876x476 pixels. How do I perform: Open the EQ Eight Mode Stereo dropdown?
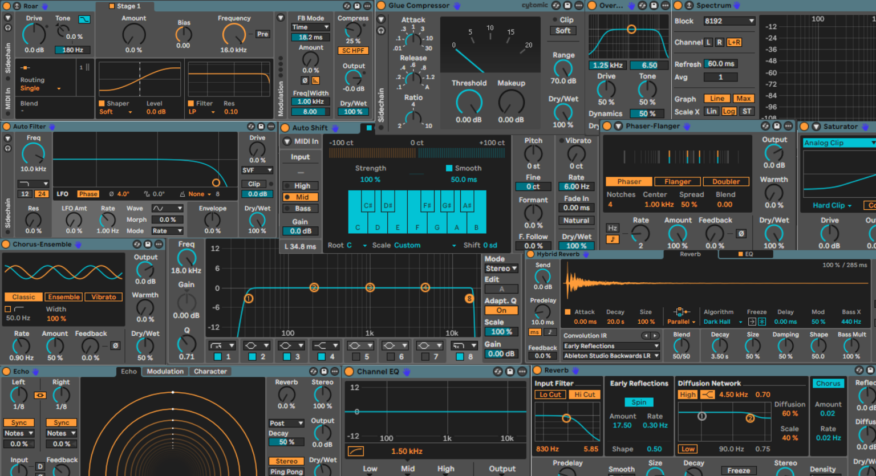coord(501,268)
